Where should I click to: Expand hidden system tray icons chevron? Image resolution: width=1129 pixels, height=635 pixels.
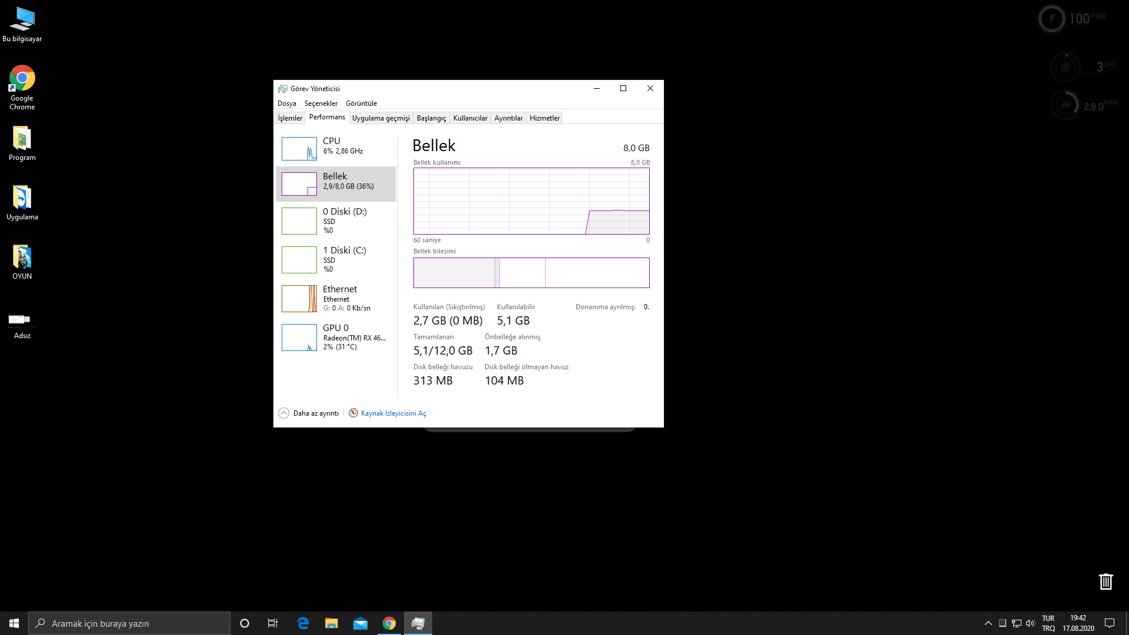tap(988, 623)
